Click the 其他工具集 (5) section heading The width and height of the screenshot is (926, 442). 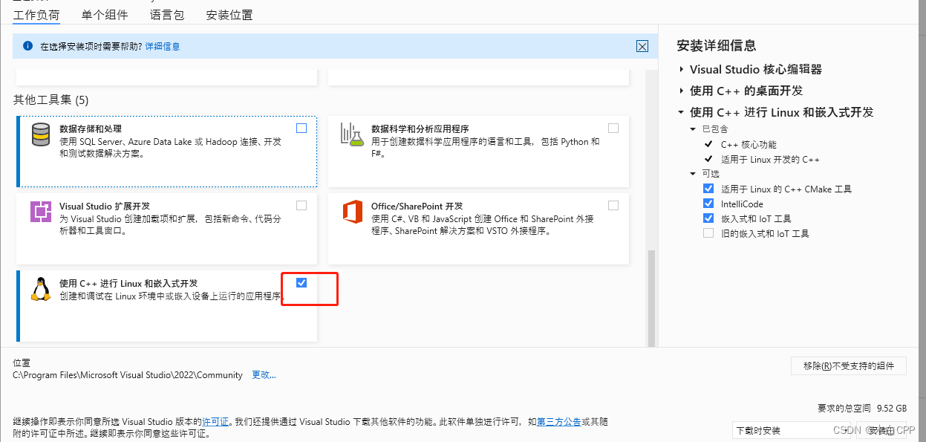50,100
